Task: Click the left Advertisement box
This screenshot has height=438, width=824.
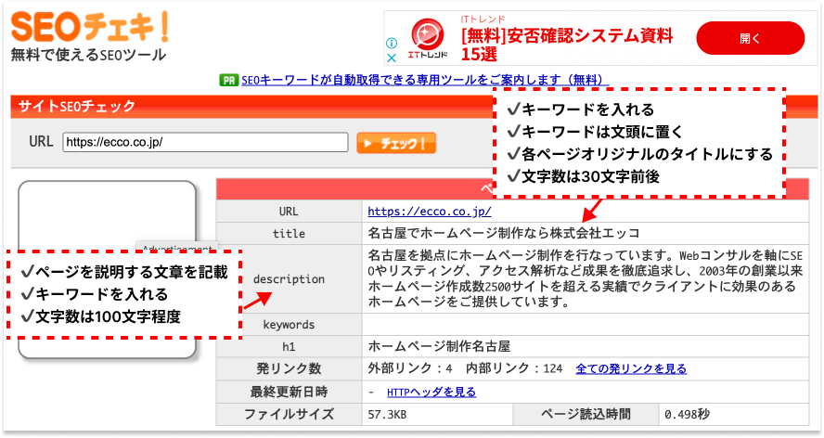Action: 107,213
